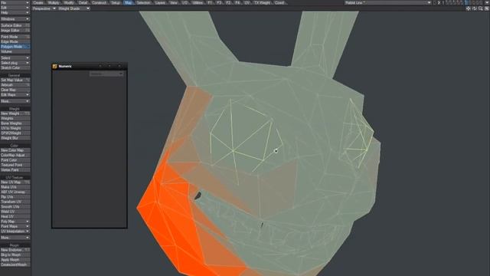Expand the Edit Maps dropdown
Screen dimensions: 490x276
pyautogui.click(x=15, y=95)
